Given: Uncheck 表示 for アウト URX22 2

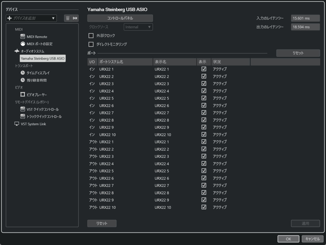Looking at the screenshot, I should 204,149.
